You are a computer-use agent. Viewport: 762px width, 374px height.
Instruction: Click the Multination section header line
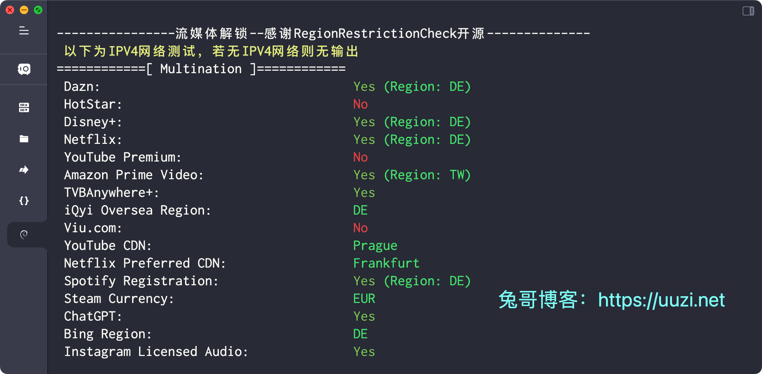point(201,69)
